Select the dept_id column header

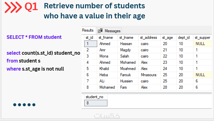click(x=184, y=38)
